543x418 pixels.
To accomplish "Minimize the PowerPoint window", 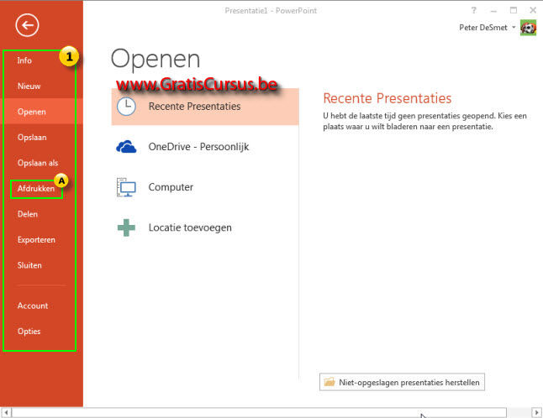I will click(x=493, y=10).
